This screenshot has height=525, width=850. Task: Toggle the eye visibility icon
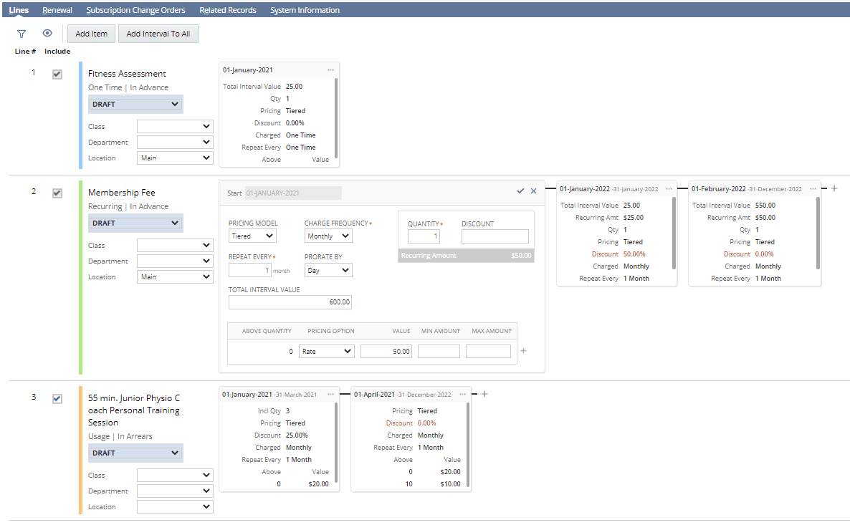pyautogui.click(x=47, y=33)
